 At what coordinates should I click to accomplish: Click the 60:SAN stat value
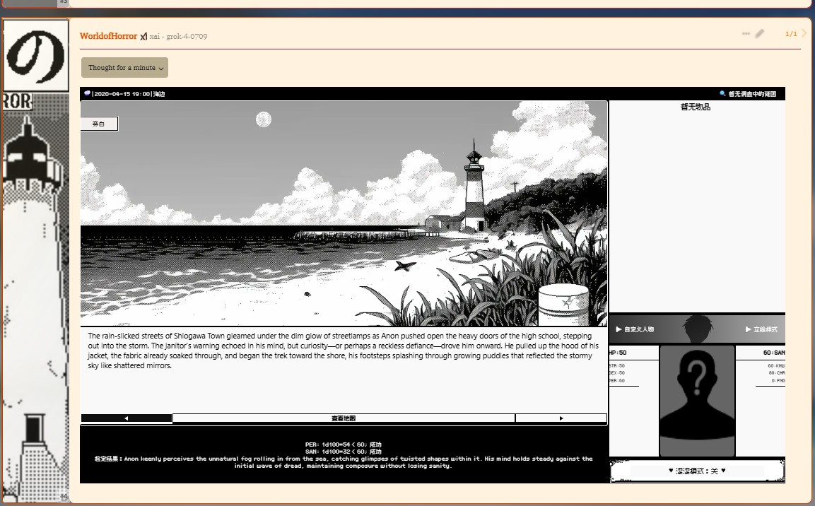click(x=774, y=353)
